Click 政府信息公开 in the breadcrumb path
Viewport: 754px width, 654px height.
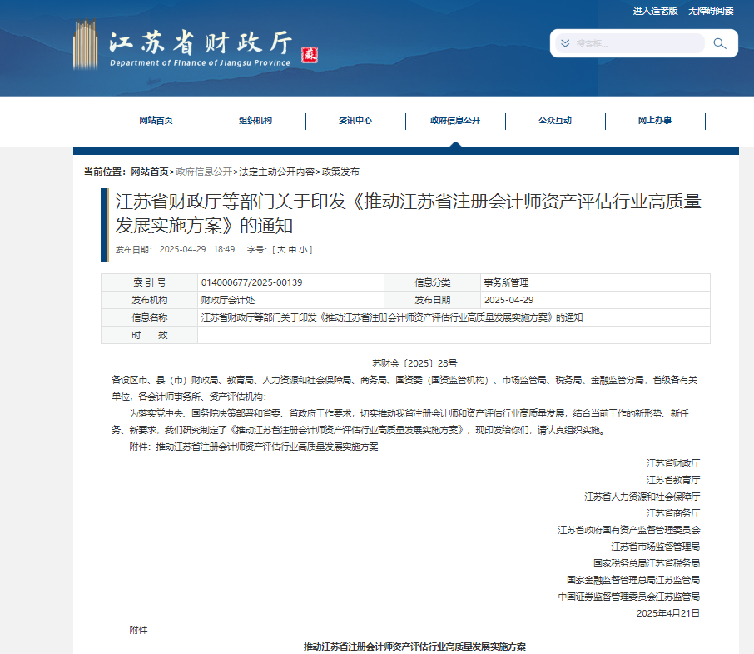tap(204, 172)
